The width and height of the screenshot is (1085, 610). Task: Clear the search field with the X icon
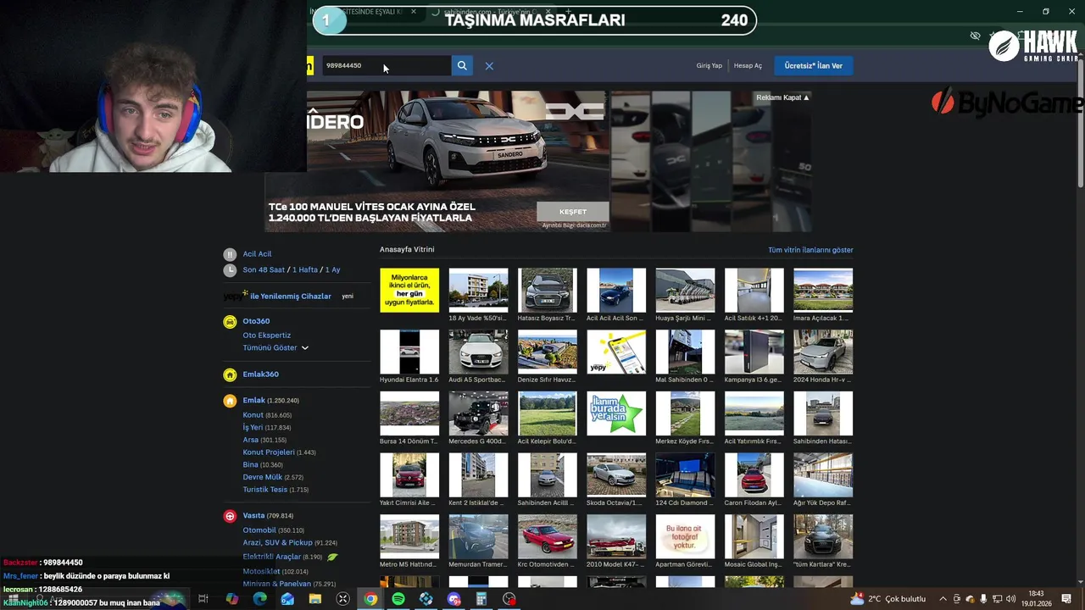coord(489,65)
